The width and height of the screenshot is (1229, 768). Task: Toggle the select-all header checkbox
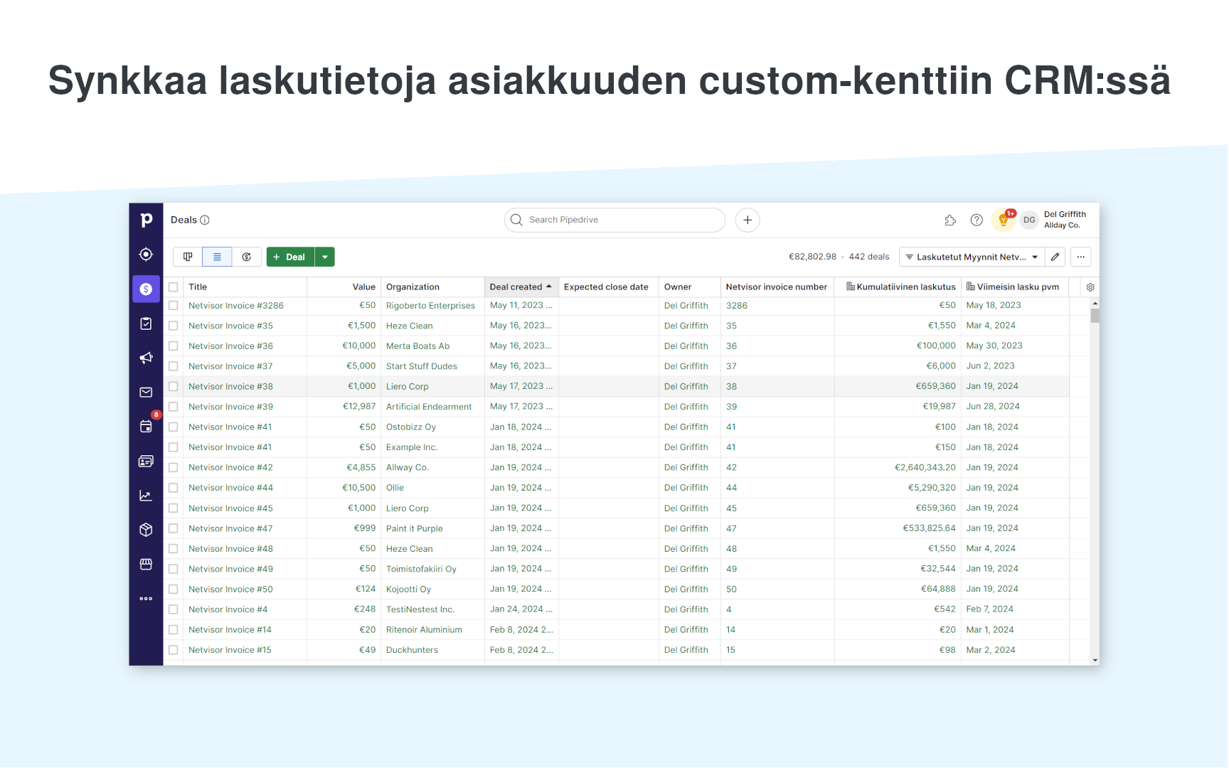coord(174,287)
